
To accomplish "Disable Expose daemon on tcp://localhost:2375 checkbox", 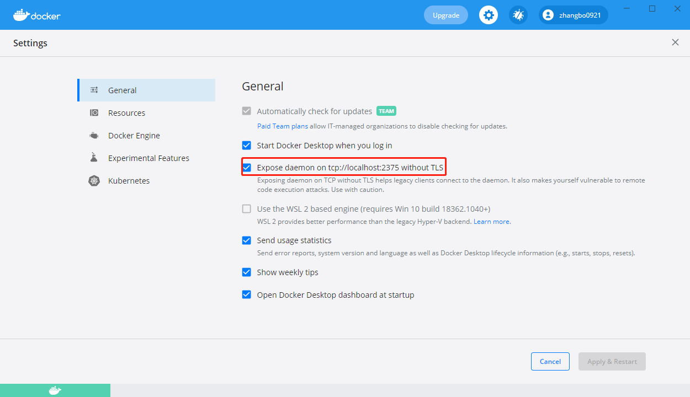I will [247, 167].
